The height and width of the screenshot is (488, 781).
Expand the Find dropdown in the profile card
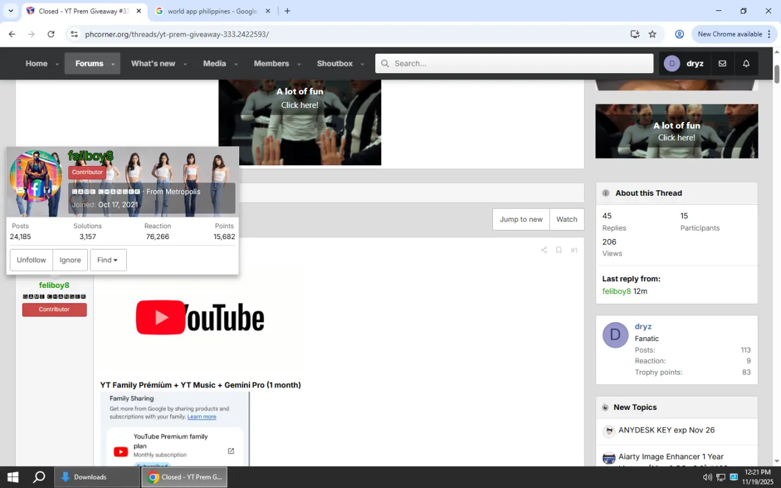point(108,260)
